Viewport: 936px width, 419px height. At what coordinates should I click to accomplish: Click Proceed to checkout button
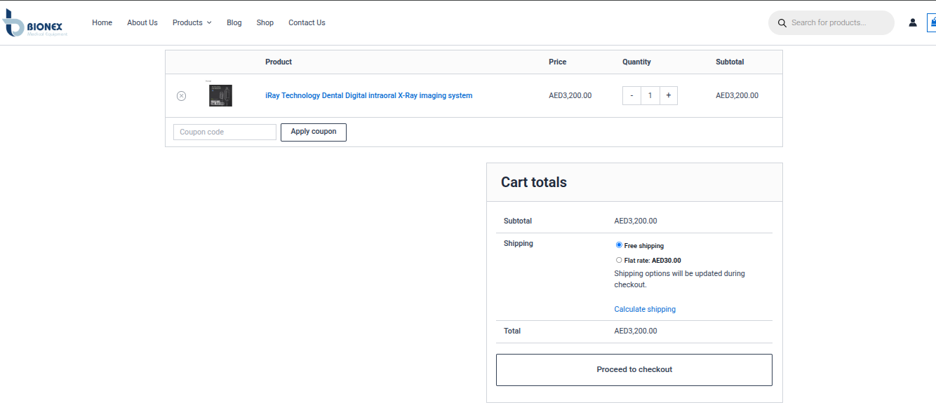coord(634,369)
